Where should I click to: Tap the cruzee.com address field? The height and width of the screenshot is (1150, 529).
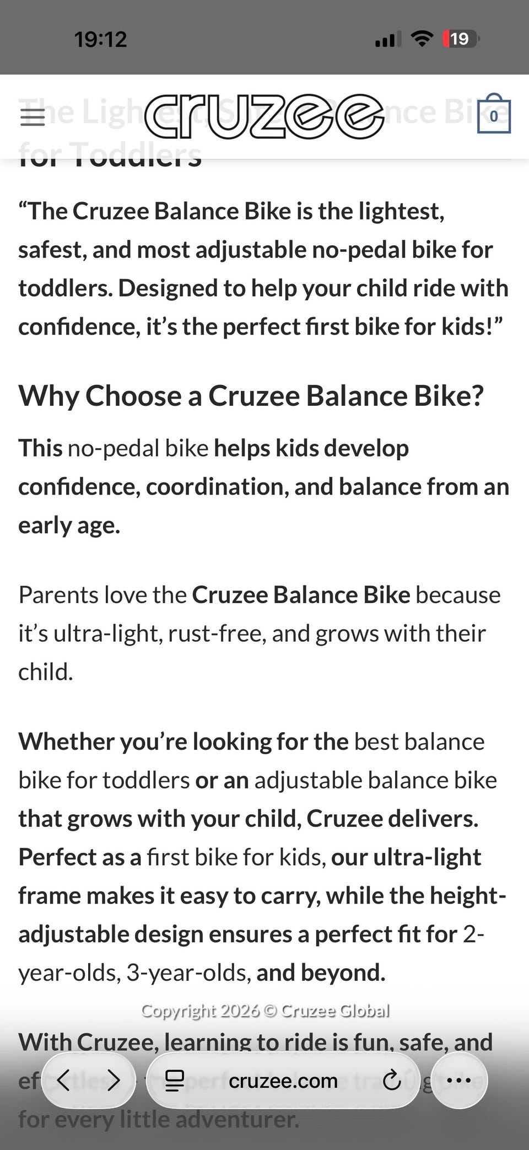click(283, 1081)
